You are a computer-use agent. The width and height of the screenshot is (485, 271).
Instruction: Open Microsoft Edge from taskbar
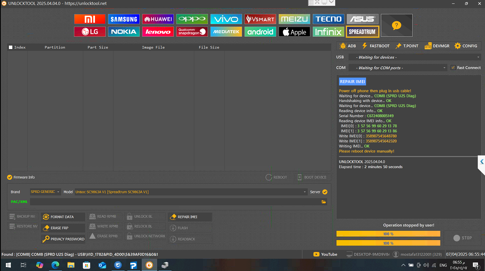click(x=55, y=265)
